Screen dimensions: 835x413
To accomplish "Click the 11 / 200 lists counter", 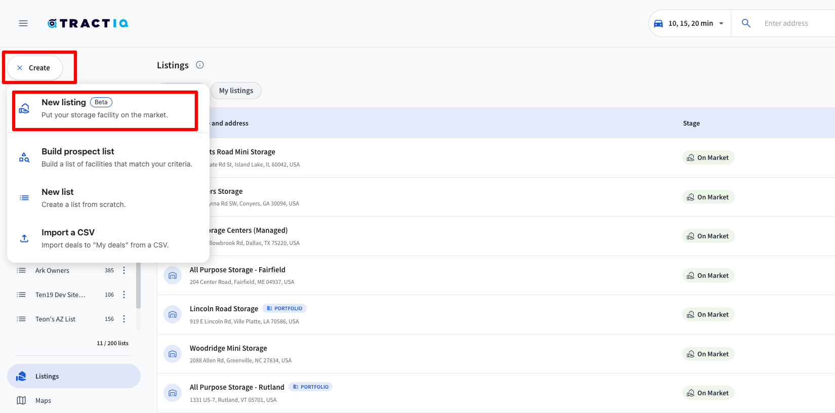I will pyautogui.click(x=112, y=343).
